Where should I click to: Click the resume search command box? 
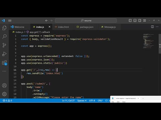click(x=86, y=20)
